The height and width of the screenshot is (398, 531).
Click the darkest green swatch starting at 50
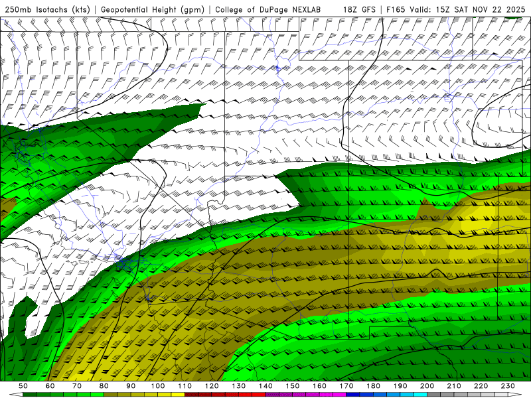29,395
